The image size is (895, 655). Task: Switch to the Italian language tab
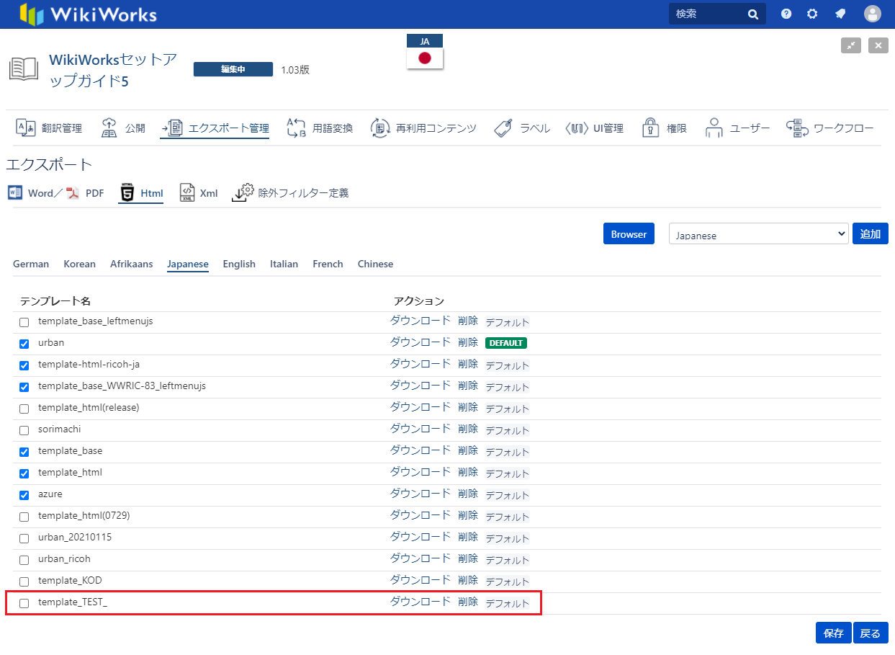(x=284, y=264)
